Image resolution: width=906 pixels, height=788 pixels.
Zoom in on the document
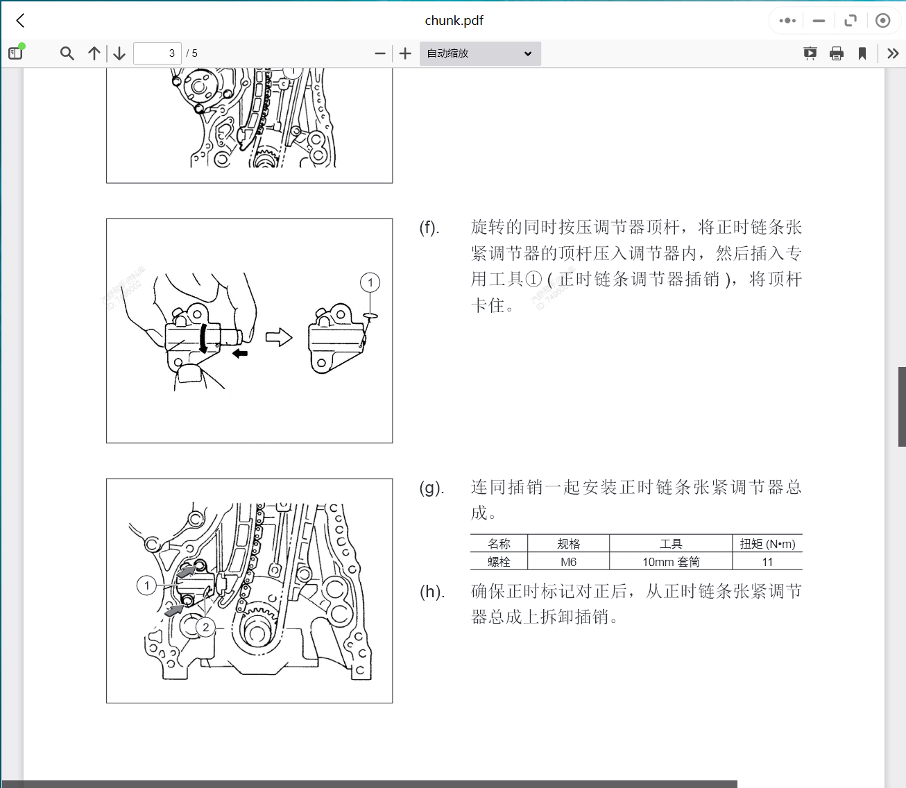[404, 53]
